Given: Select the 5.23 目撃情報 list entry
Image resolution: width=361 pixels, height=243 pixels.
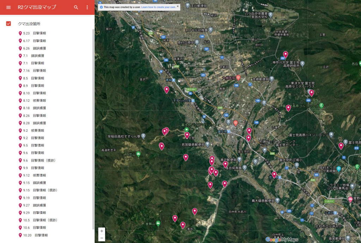Looking at the screenshot, I should (x=35, y=33).
